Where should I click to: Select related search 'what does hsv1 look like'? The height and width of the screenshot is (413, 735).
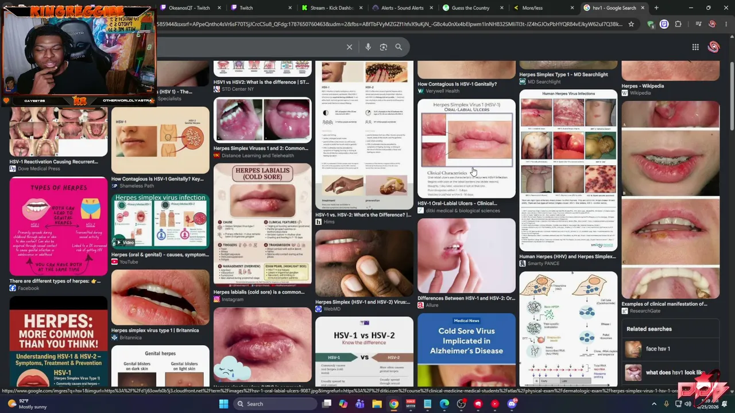(670, 373)
